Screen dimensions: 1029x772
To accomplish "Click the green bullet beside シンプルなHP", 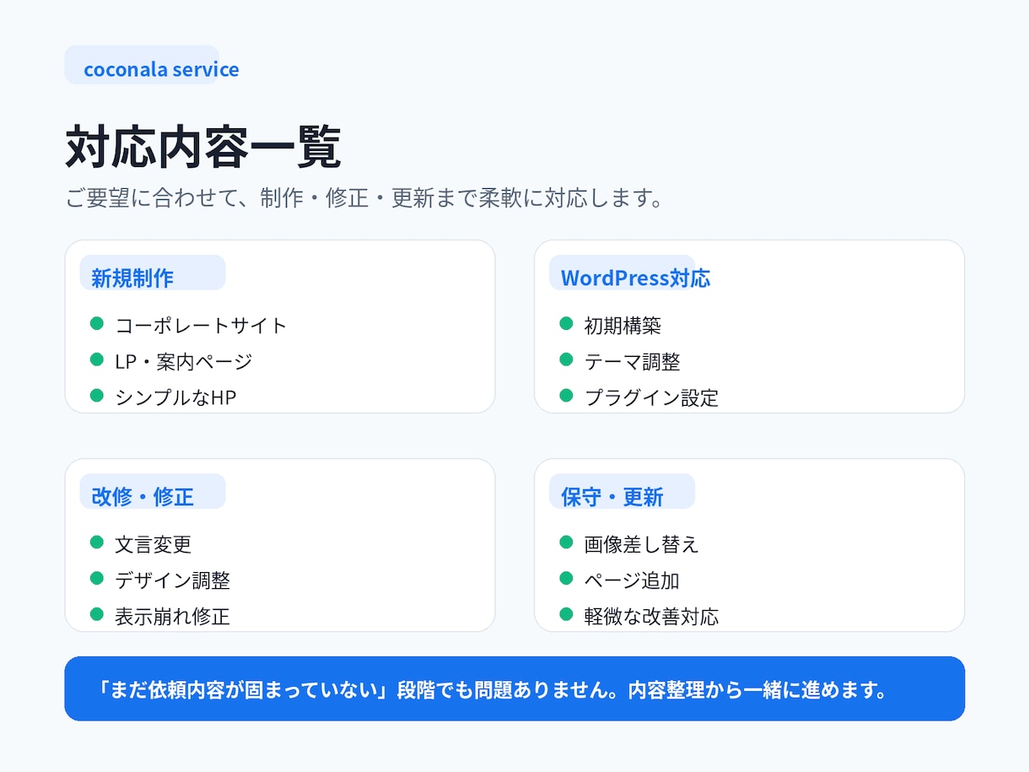I will click(96, 395).
